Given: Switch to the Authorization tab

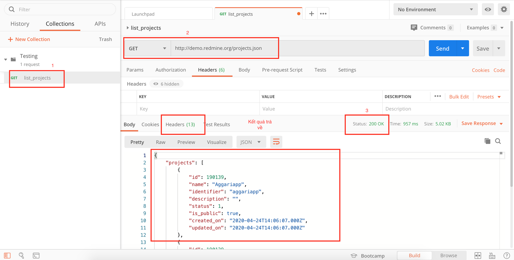Looking at the screenshot, I should (171, 70).
